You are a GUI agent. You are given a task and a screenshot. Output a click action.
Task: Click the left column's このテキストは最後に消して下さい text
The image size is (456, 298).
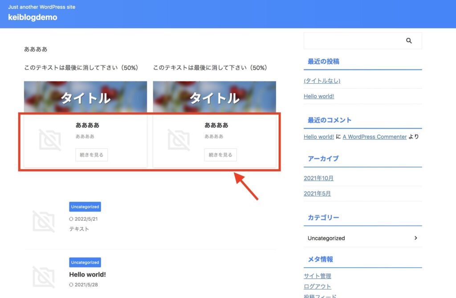click(81, 68)
